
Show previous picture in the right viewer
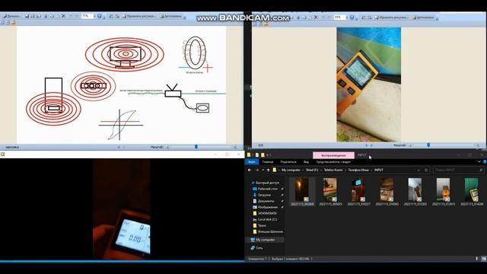(x=367, y=145)
